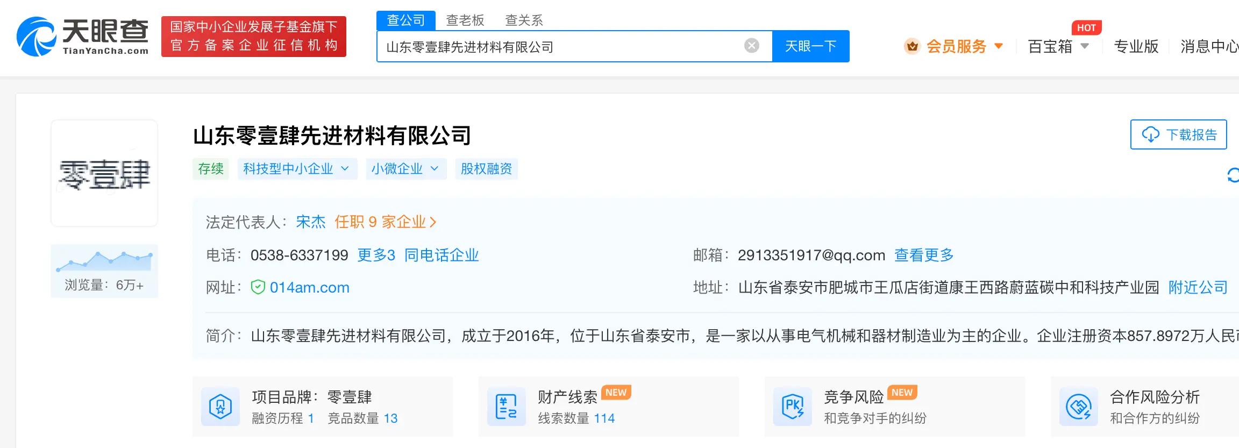Viewport: 1239px width, 448px height.
Task: Open 消息中心 in the top menu
Action: coord(1209,46)
